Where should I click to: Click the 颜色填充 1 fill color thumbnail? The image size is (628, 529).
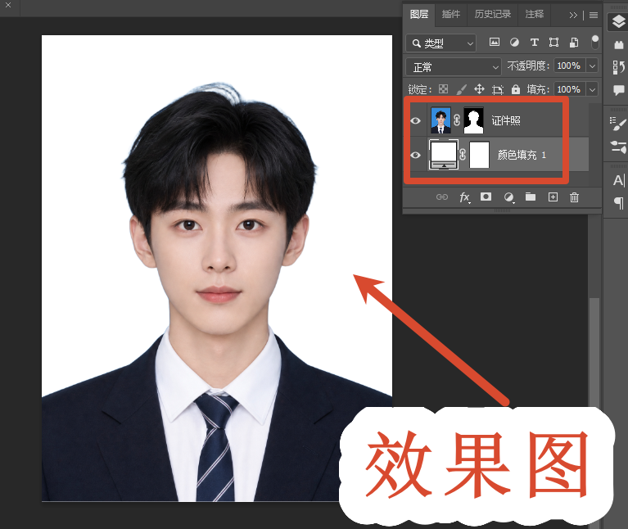[x=443, y=155]
